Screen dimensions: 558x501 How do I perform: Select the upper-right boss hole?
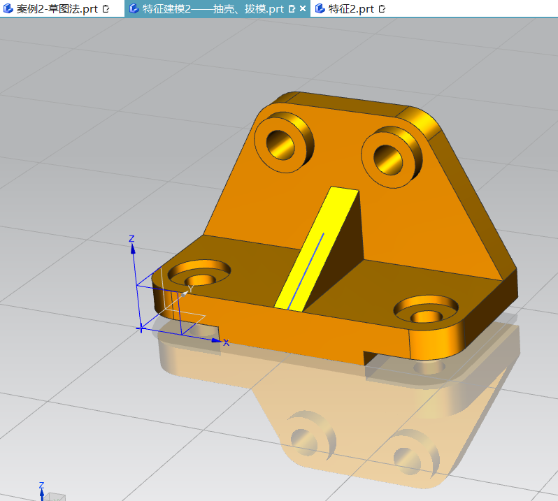[388, 159]
